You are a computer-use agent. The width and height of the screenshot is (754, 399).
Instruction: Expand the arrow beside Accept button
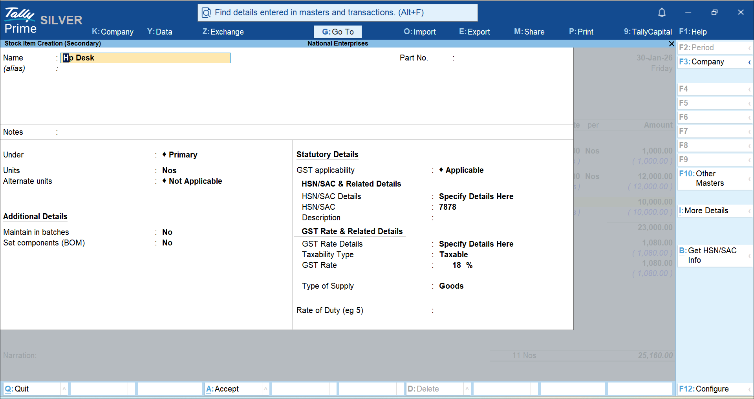(265, 389)
